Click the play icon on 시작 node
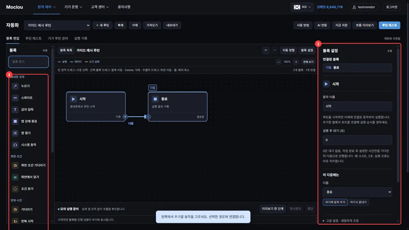 pyautogui.click(x=73, y=99)
